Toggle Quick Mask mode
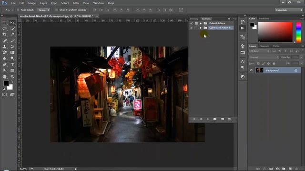 4,95
